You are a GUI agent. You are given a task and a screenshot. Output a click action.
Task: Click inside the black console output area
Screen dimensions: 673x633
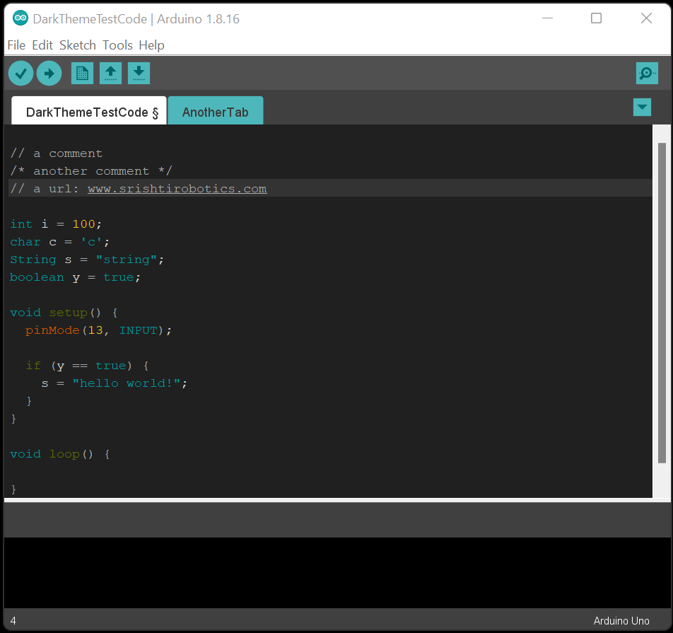click(x=337, y=572)
